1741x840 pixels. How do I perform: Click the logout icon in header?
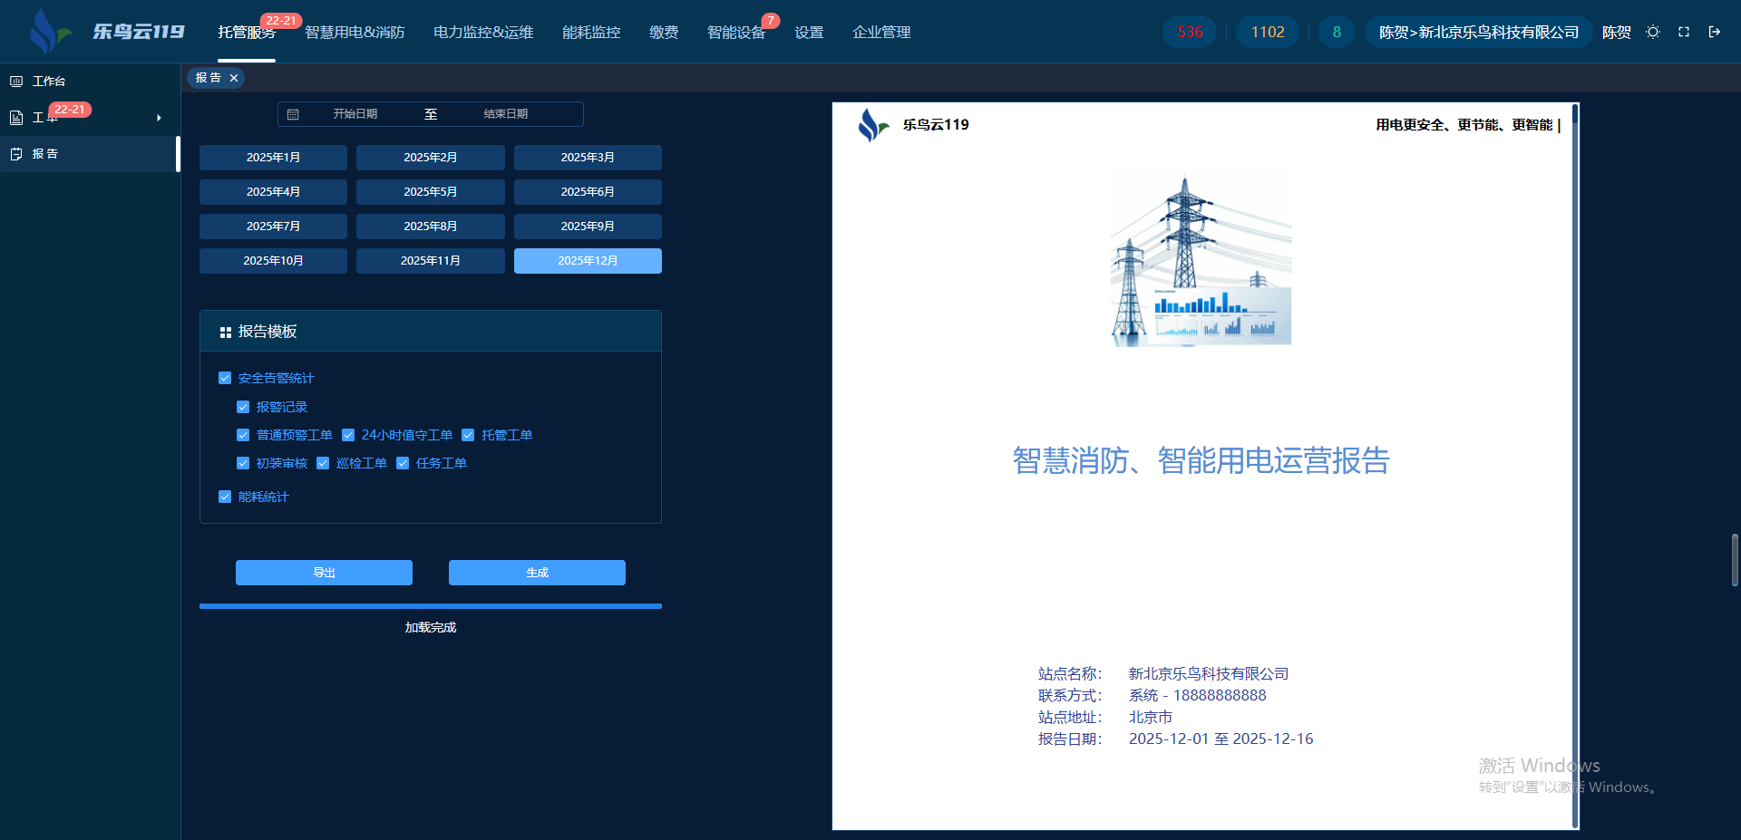coord(1715,32)
